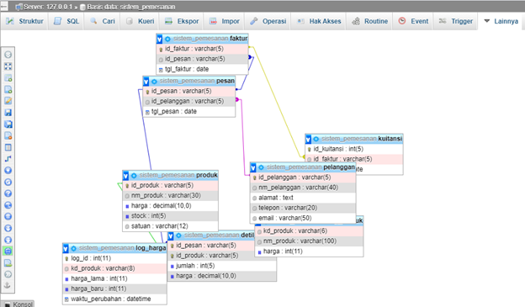Screen dimensions: 525x307
Task: Toggle Angular/Direct links icon
Action: tap(8, 205)
